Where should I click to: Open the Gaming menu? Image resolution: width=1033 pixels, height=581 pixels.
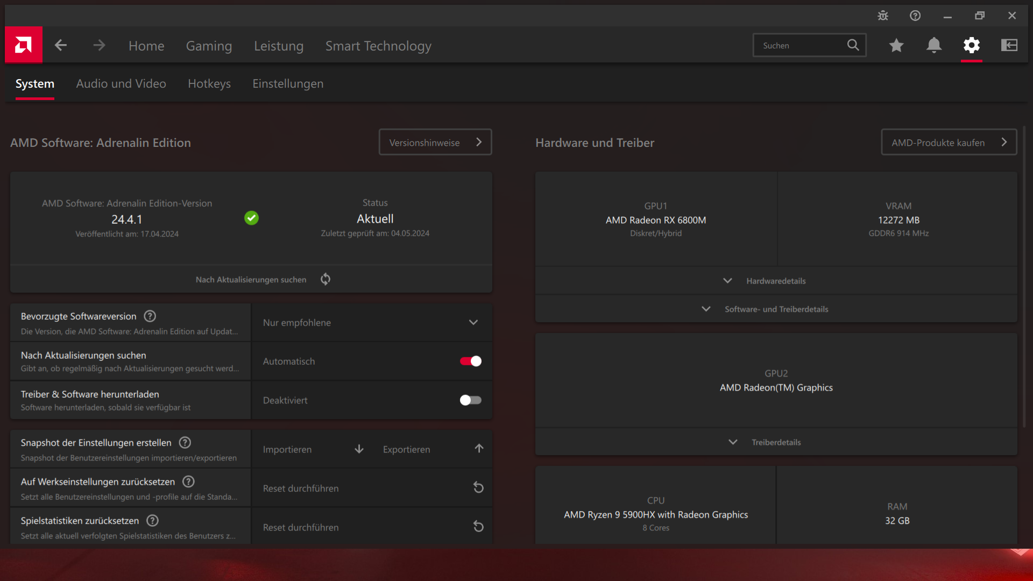point(209,46)
